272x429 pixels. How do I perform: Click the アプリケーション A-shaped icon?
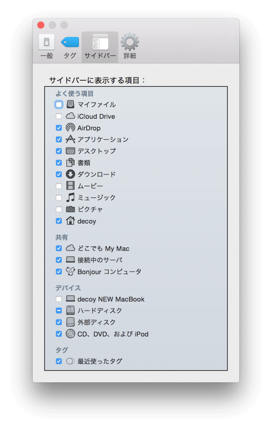pos(70,139)
